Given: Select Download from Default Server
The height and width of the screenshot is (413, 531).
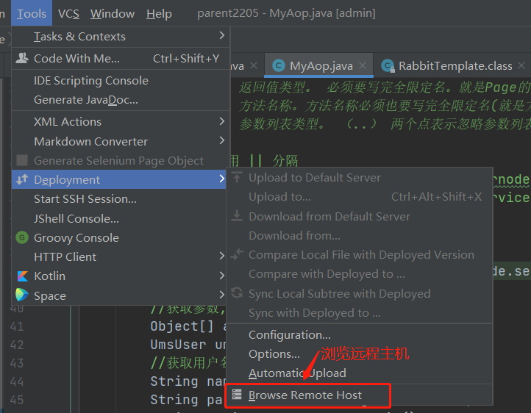Looking at the screenshot, I should 360,217.
